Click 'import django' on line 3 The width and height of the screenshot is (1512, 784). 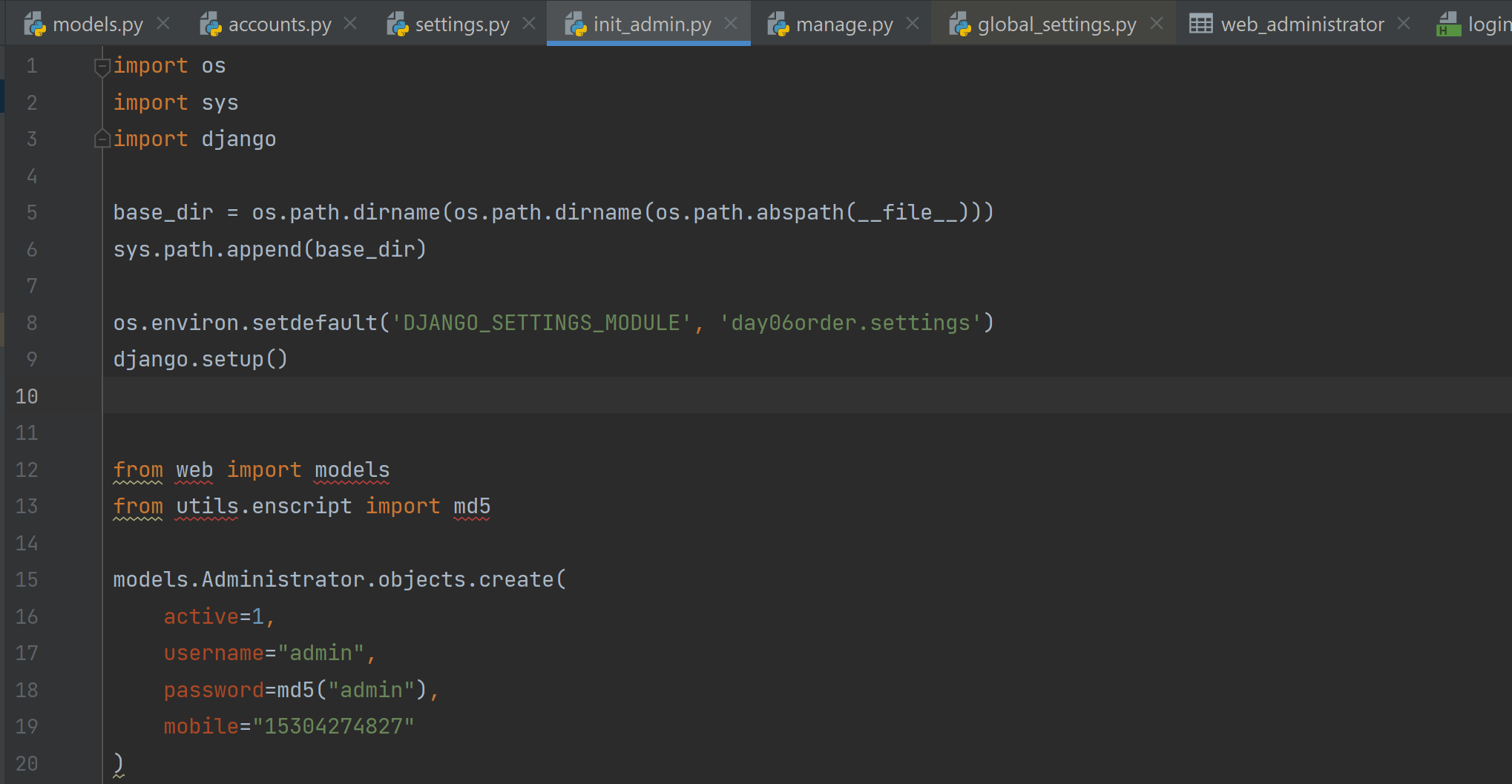click(x=194, y=139)
